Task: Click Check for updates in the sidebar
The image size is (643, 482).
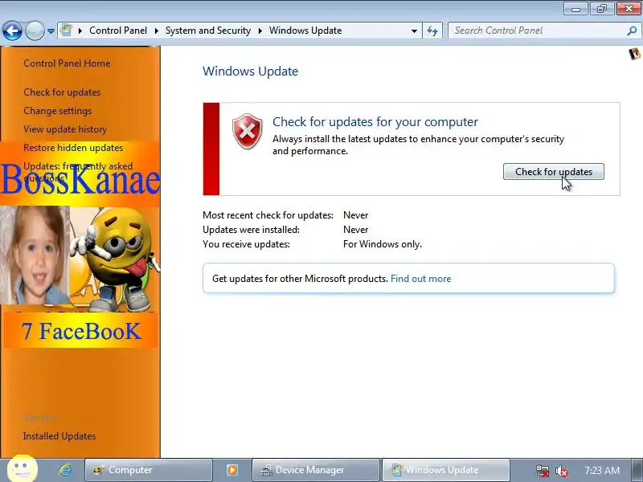Action: coord(62,92)
